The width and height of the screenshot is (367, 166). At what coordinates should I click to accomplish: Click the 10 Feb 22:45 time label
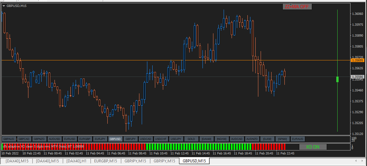(32, 153)
